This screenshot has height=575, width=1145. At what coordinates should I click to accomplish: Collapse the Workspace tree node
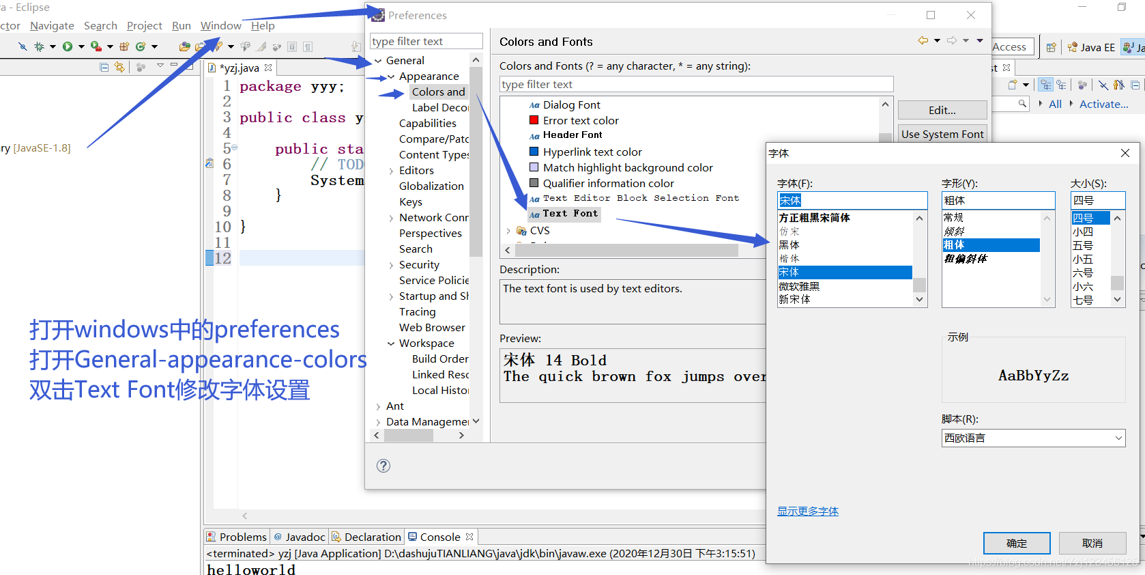[391, 343]
